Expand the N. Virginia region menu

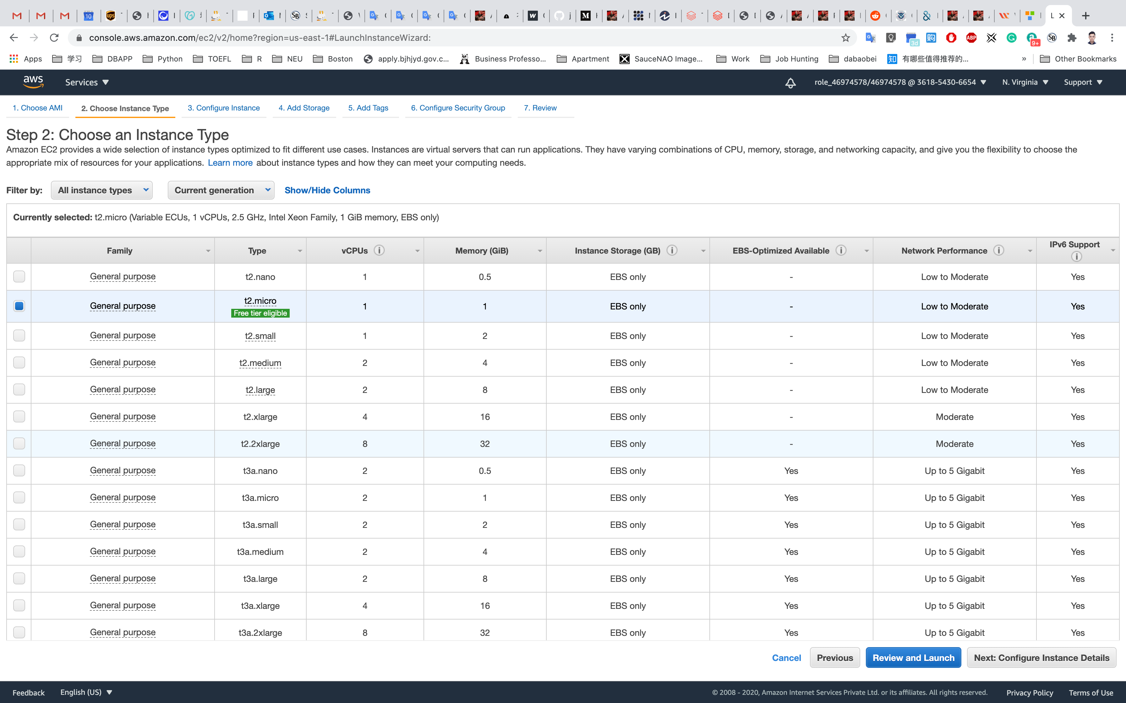click(x=1025, y=82)
